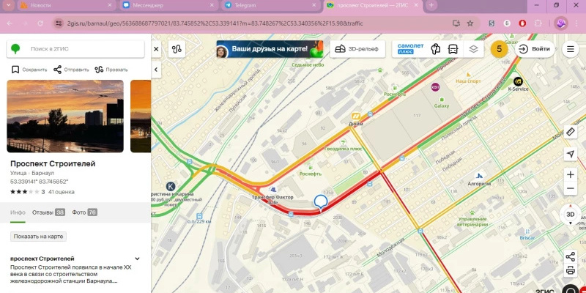Click the Войти login button
Image resolution: width=586 pixels, height=293 pixels.
click(x=535, y=49)
